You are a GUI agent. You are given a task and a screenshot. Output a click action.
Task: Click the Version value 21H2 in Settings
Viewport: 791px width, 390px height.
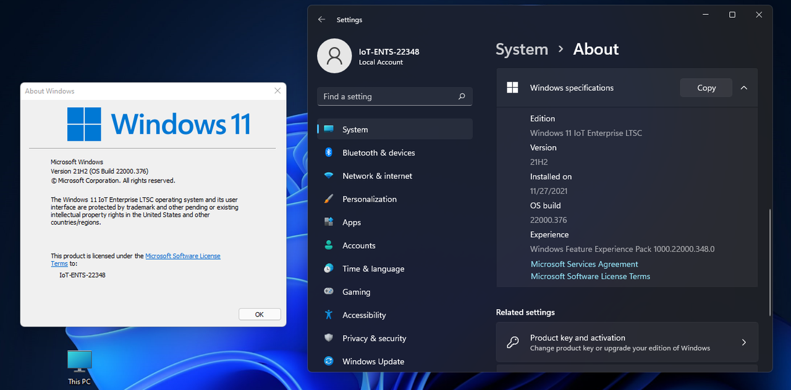[x=539, y=162]
